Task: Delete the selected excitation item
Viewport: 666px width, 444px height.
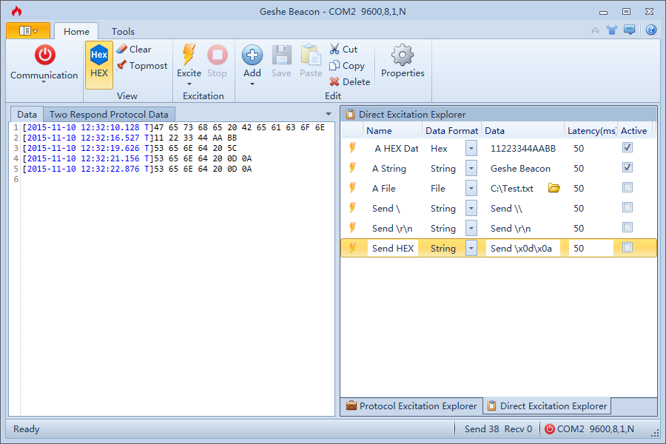Action: pos(350,81)
